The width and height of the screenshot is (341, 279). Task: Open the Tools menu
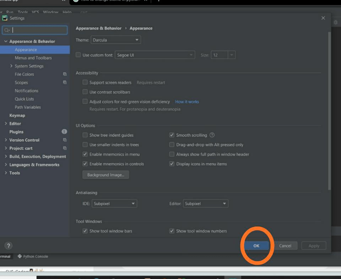[22, 12]
